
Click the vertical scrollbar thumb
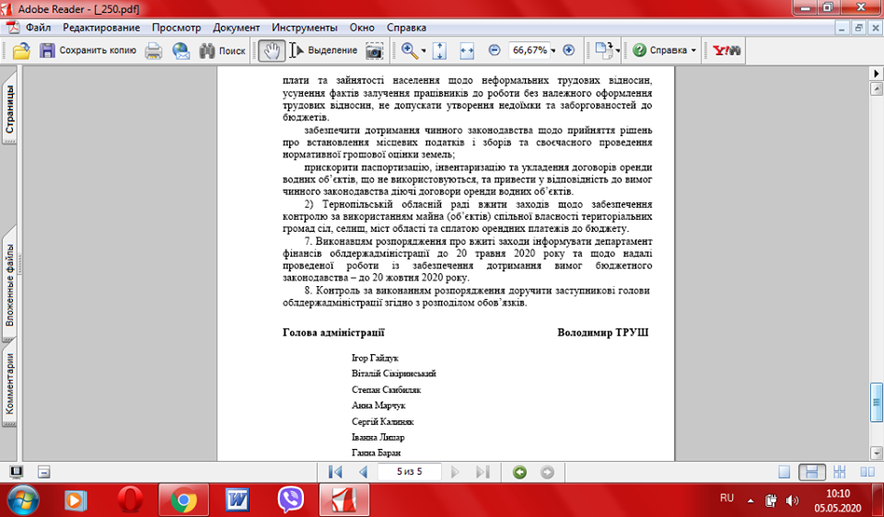point(876,400)
